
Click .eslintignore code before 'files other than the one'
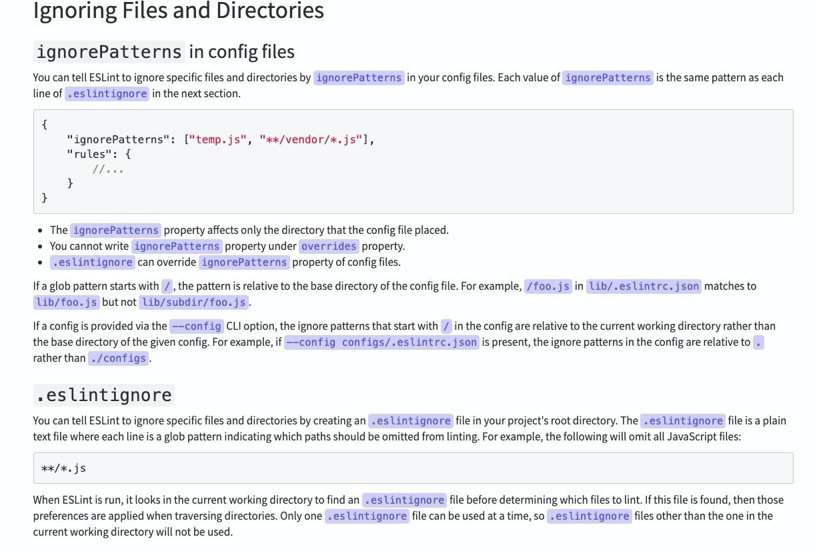point(590,516)
